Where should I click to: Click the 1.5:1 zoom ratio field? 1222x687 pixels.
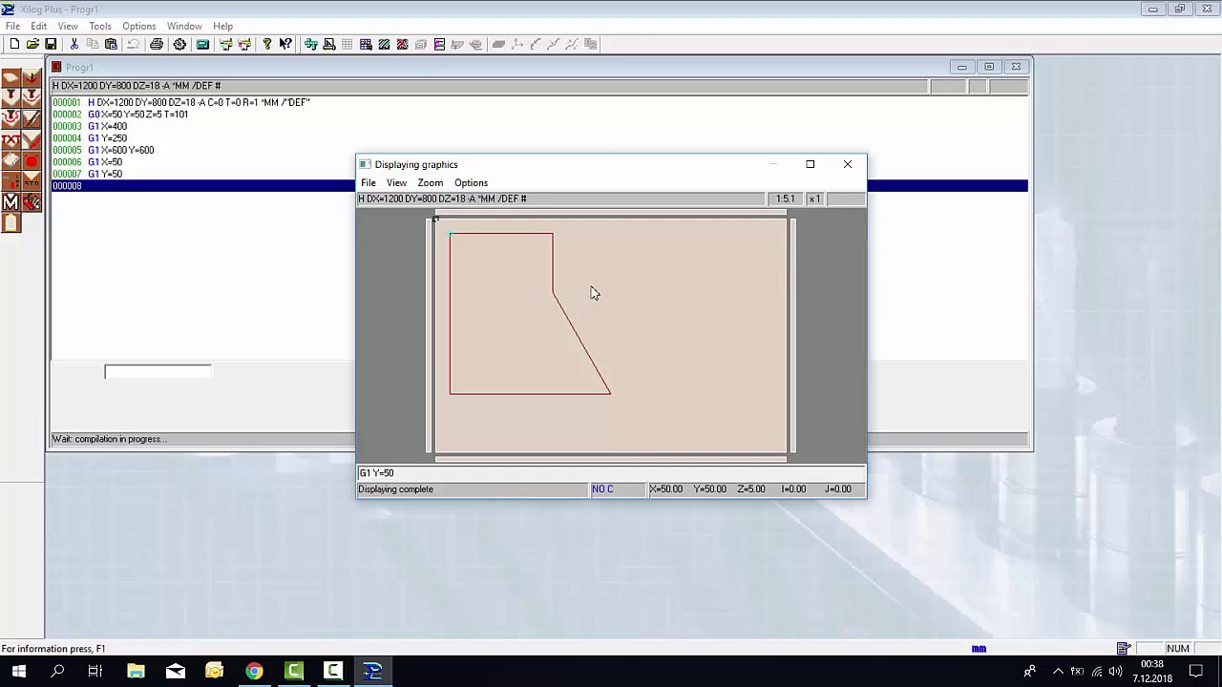(x=785, y=198)
